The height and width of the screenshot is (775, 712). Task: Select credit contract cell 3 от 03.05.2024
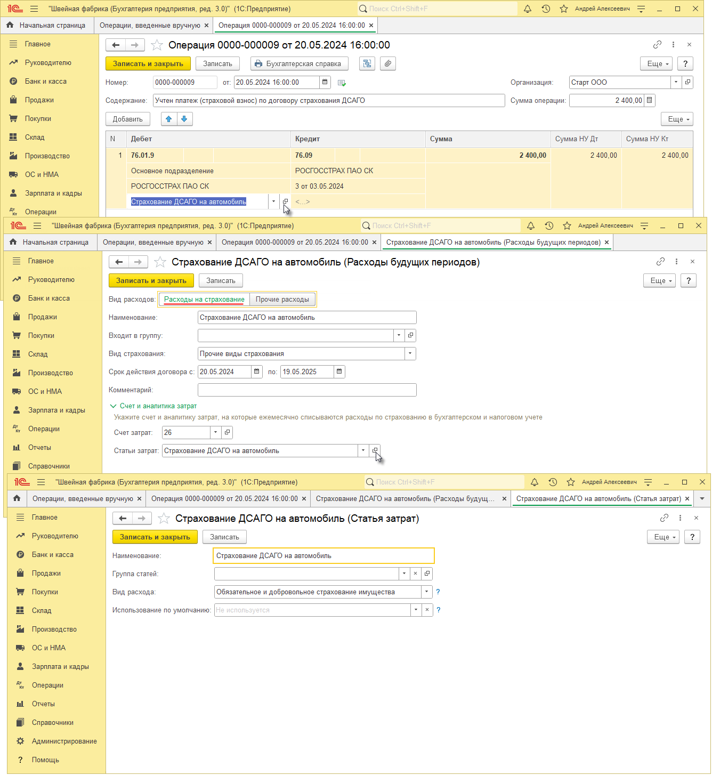(358, 186)
